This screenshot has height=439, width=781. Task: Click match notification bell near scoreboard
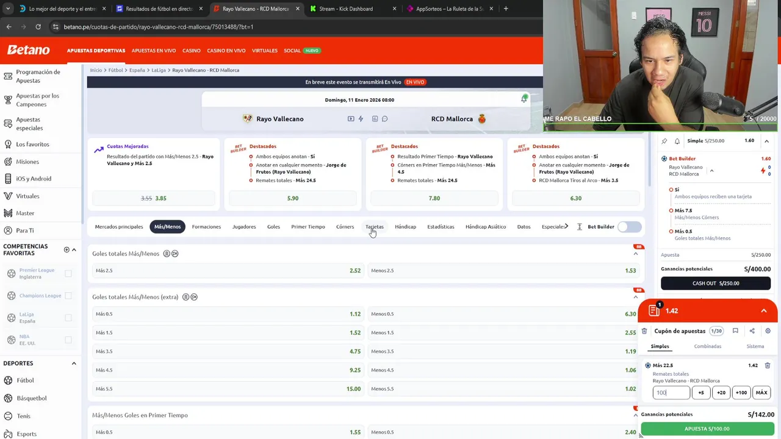524,99
